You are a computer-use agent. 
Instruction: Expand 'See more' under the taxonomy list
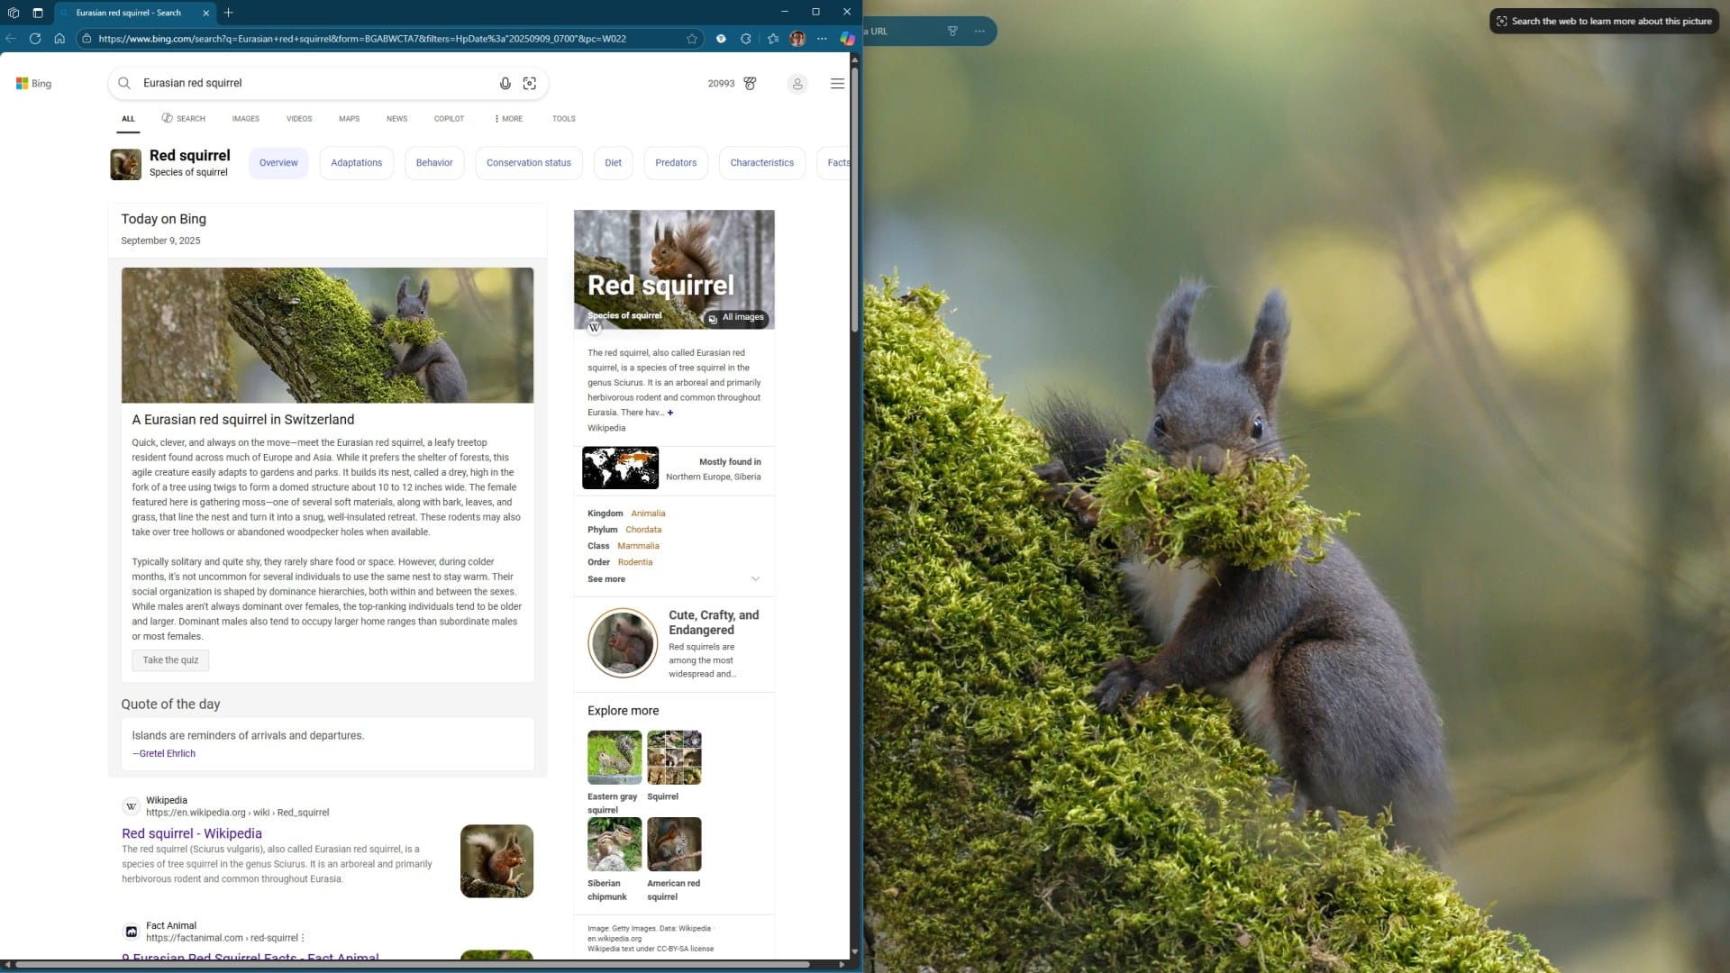tap(605, 579)
